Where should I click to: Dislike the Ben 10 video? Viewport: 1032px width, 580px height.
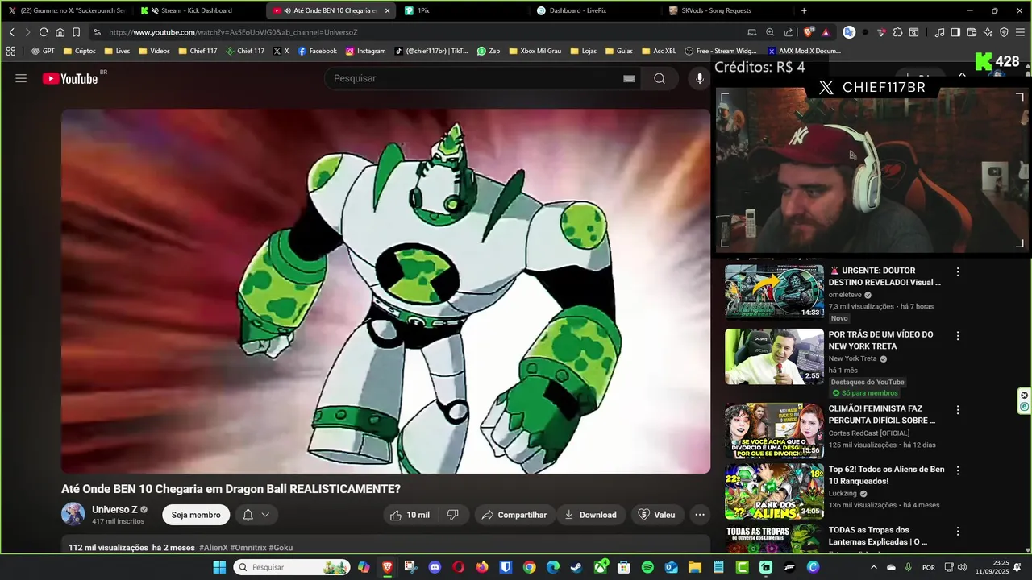(453, 515)
